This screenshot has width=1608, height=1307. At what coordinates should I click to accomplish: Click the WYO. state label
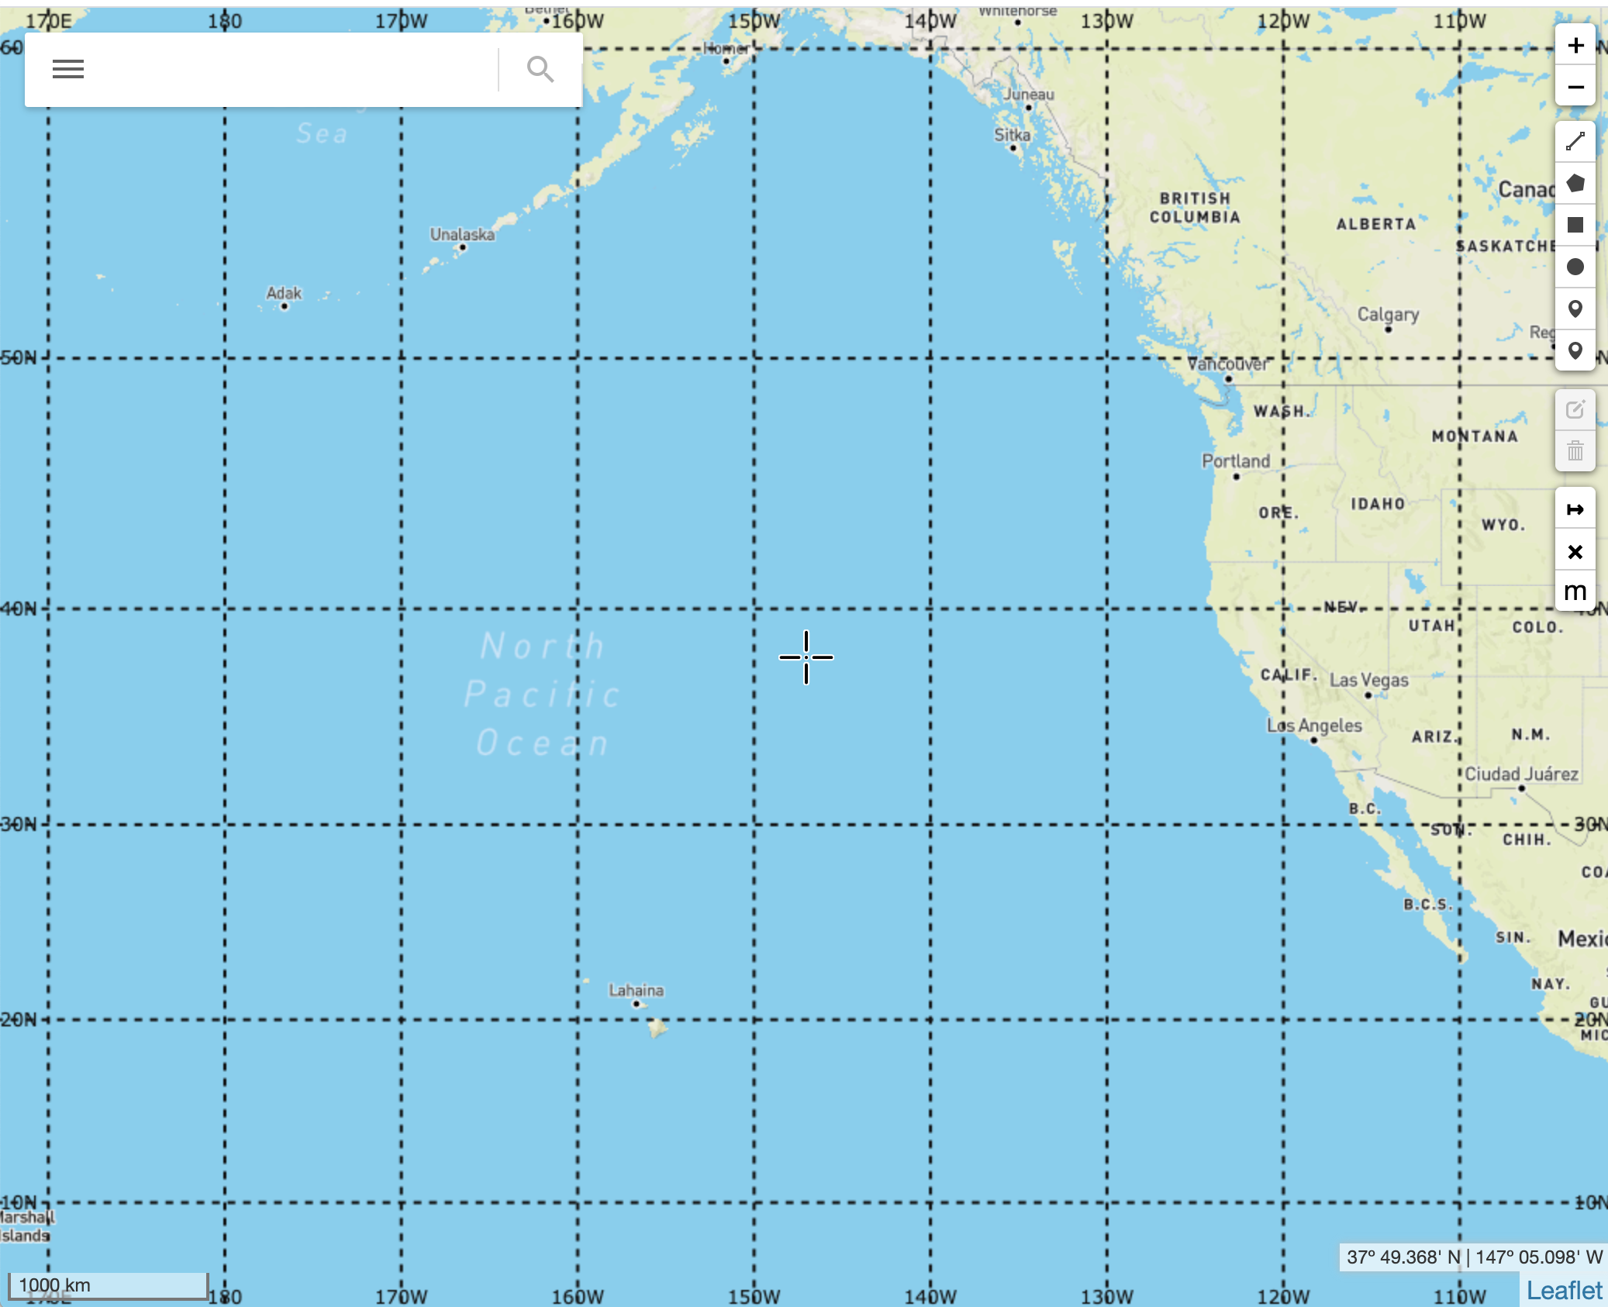pyautogui.click(x=1503, y=525)
